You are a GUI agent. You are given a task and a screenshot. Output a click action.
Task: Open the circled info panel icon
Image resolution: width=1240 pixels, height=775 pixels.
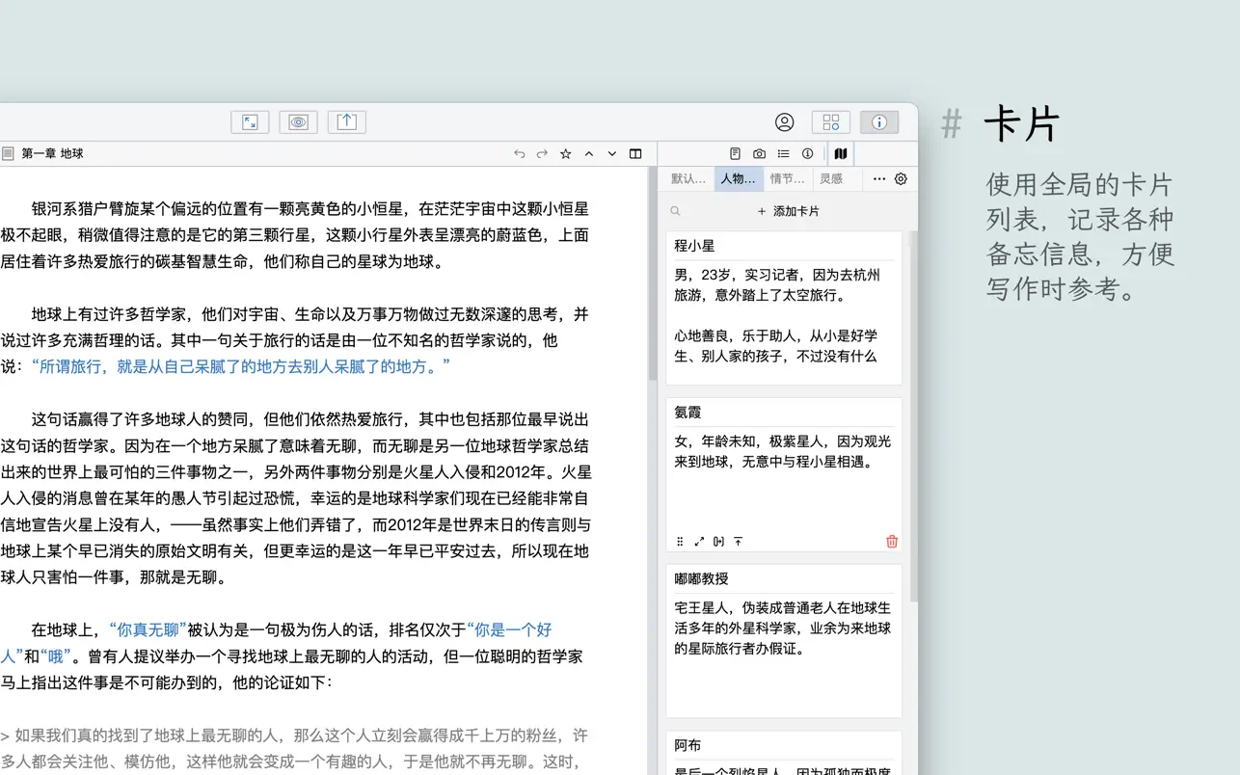807,153
